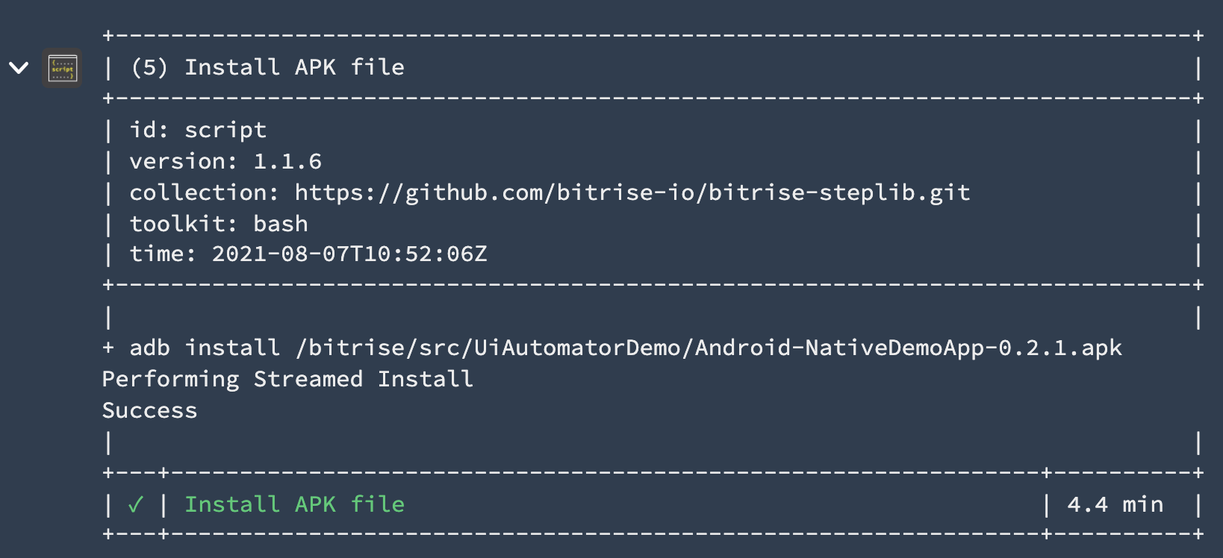Image resolution: width=1223 pixels, height=558 pixels.
Task: Click the timestamp 2021-08-07T10:52:06Z
Action: (x=349, y=254)
